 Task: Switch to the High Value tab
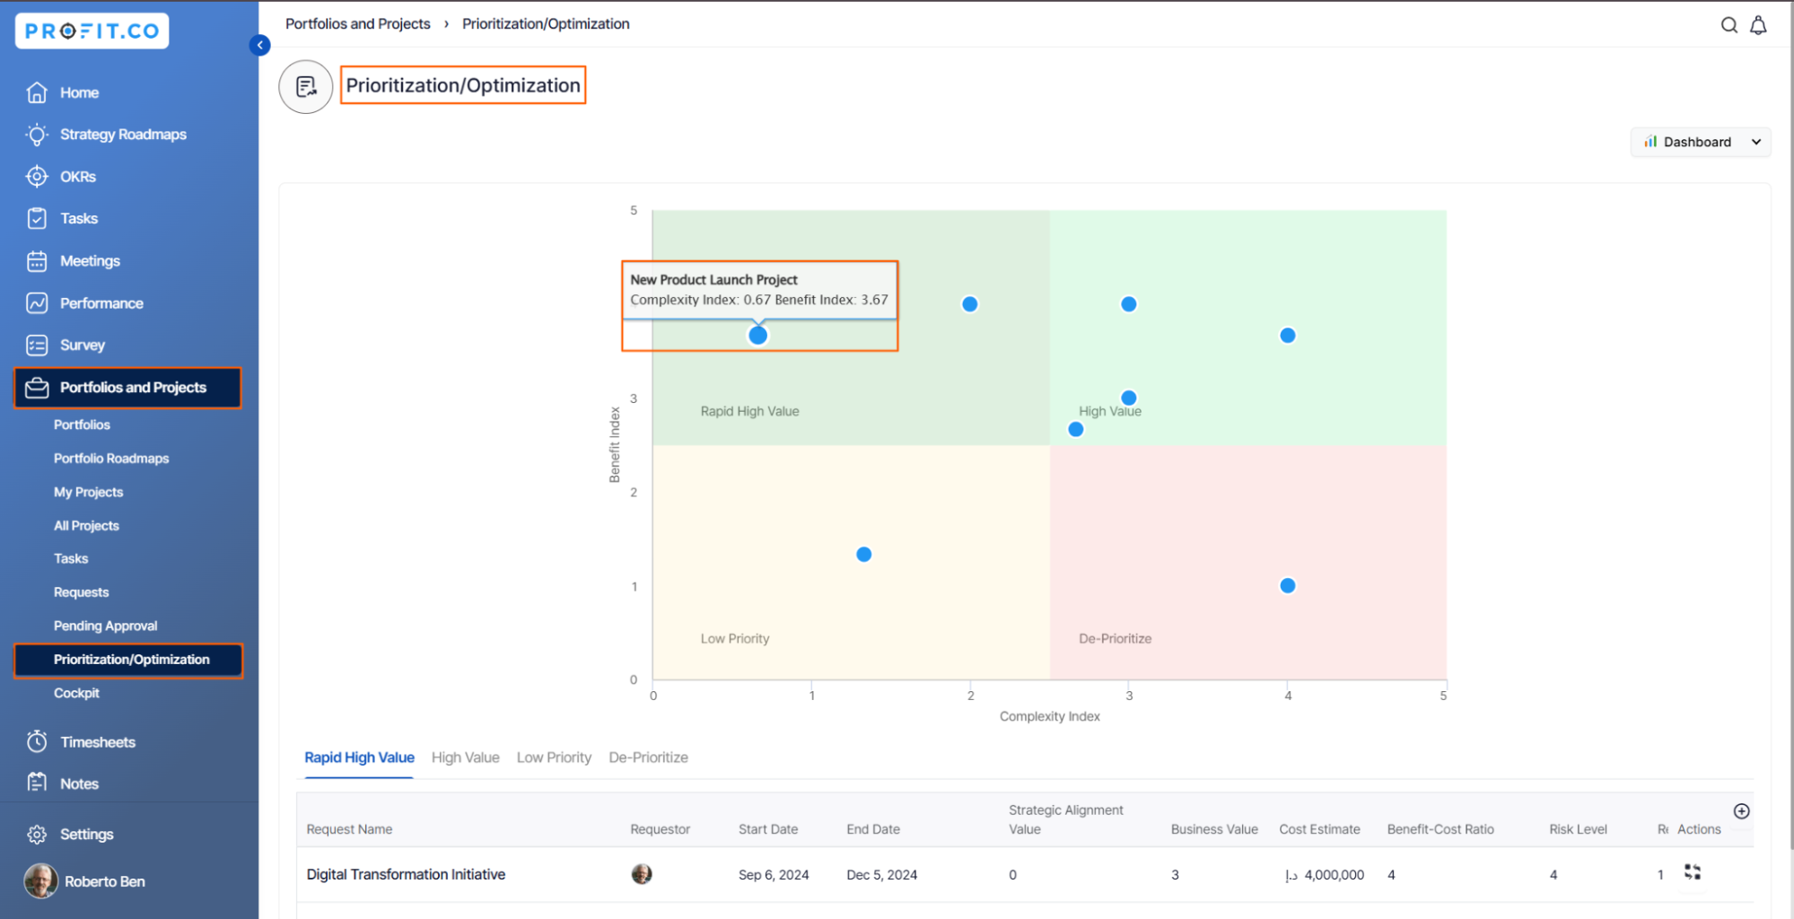tap(465, 757)
